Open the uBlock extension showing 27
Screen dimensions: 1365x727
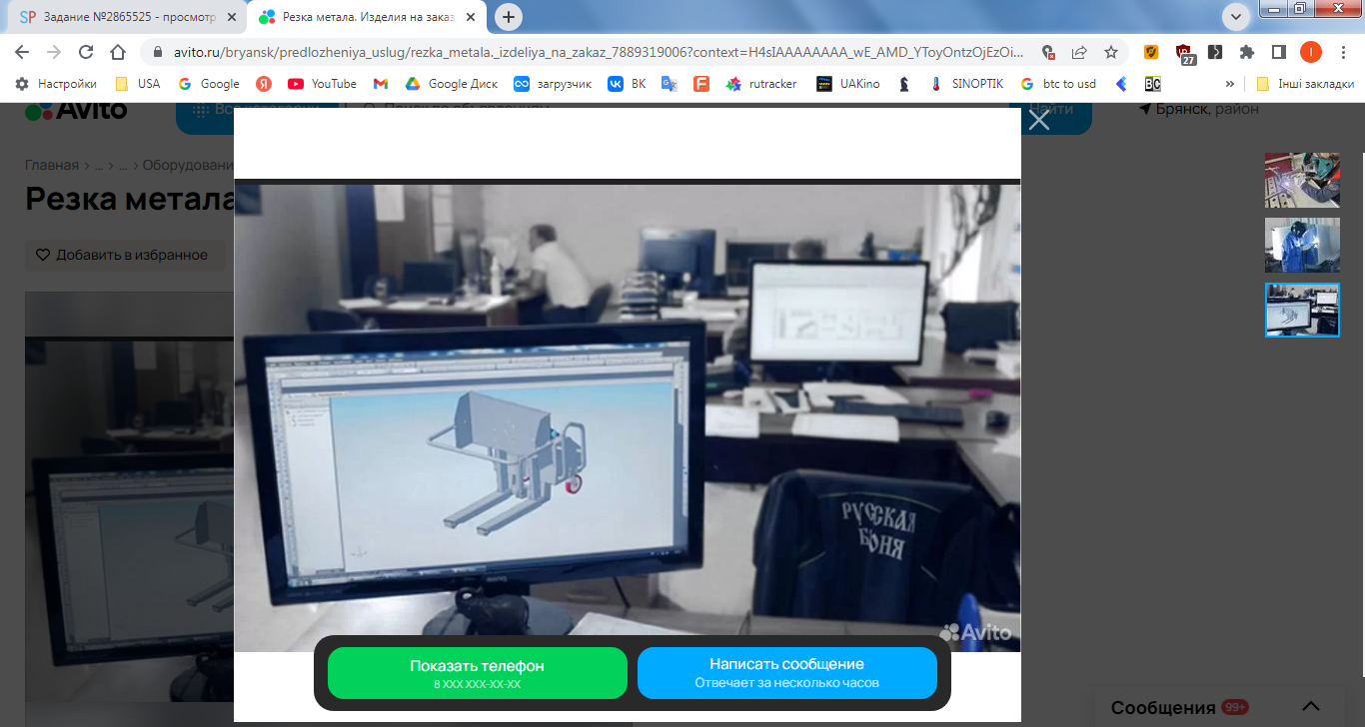1184,53
